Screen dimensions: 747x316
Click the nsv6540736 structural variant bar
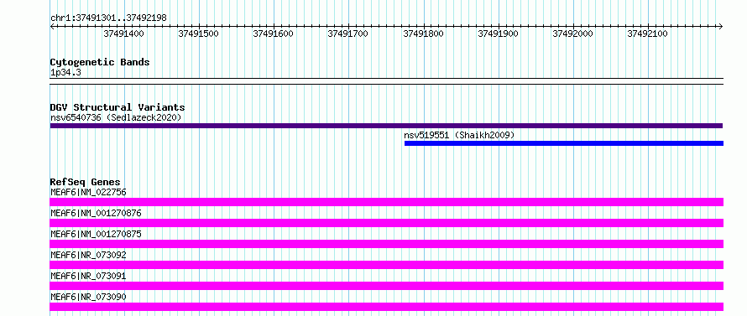tap(386, 126)
